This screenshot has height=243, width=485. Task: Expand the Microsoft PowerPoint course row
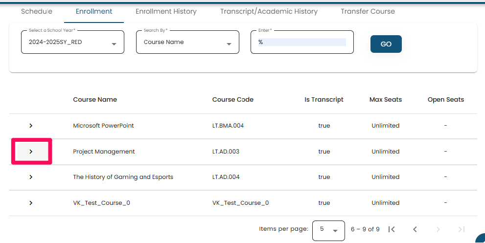coord(31,126)
